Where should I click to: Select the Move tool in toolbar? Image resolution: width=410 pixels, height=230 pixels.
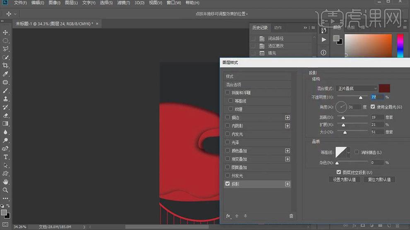pos(5,33)
